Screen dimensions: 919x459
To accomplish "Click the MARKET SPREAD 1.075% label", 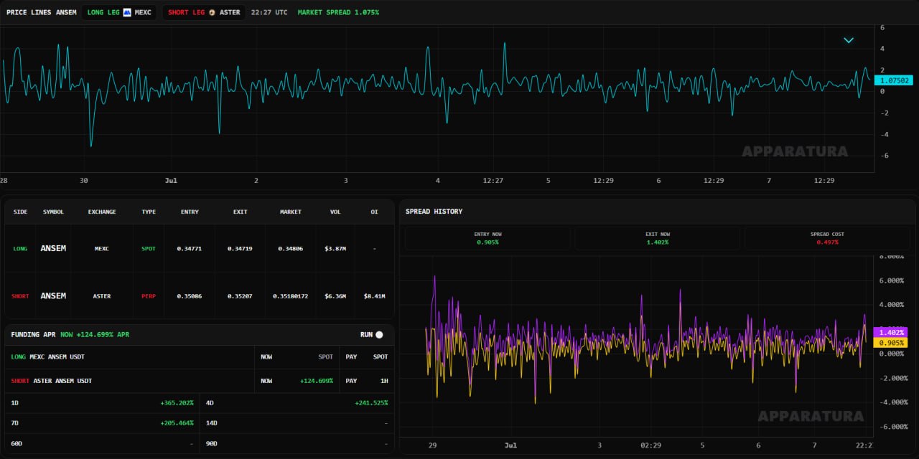I will (x=338, y=12).
